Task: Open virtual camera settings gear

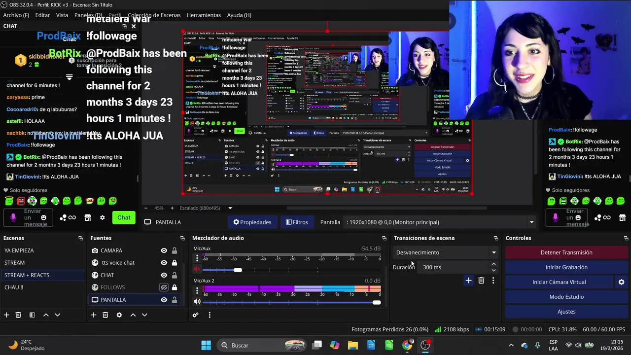Action: pos(621,282)
